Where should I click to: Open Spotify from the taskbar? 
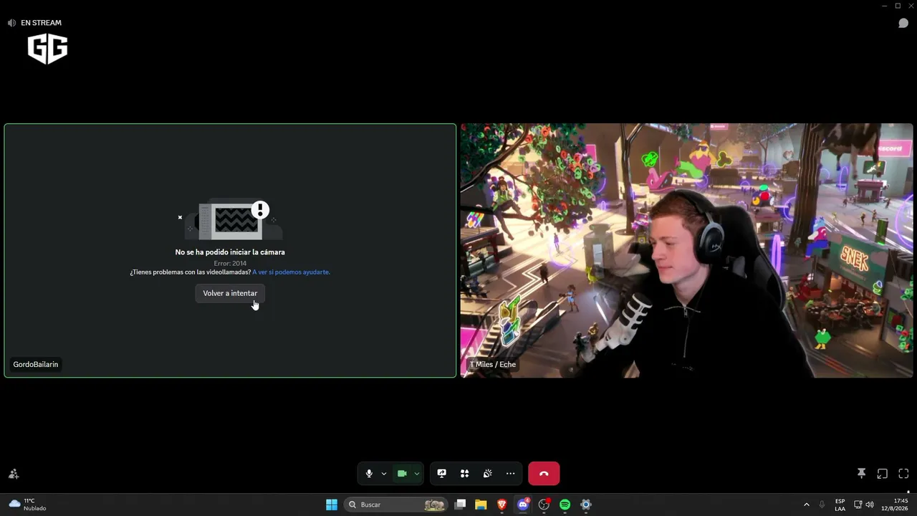(x=565, y=505)
